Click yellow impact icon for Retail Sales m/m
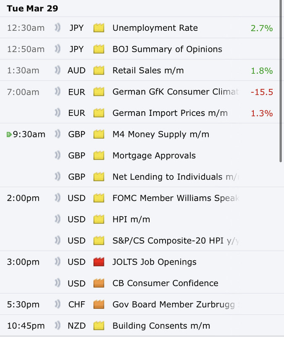Image resolution: width=284 pixels, height=337 pixels. tap(99, 71)
